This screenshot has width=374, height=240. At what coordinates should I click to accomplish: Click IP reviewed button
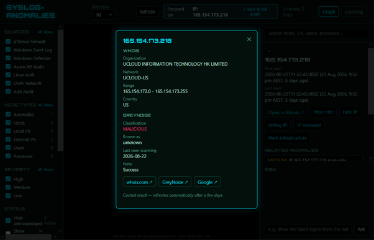(x=309, y=125)
